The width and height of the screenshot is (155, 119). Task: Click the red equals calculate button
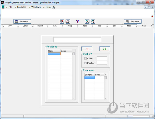click(87, 49)
